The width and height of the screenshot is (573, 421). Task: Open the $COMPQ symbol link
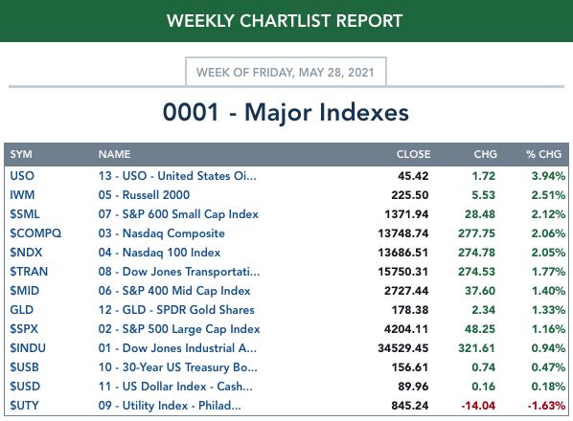pos(35,233)
